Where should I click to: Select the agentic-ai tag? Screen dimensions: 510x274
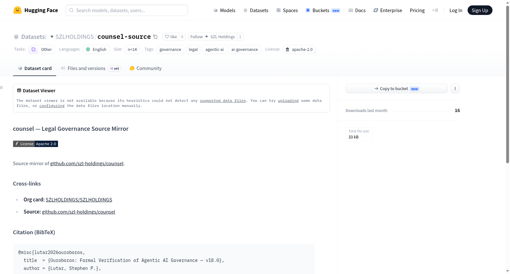[x=215, y=49]
